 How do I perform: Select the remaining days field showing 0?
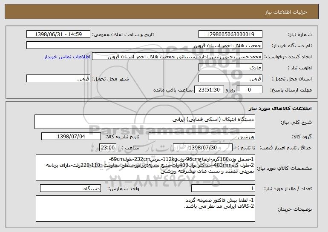[250, 90]
